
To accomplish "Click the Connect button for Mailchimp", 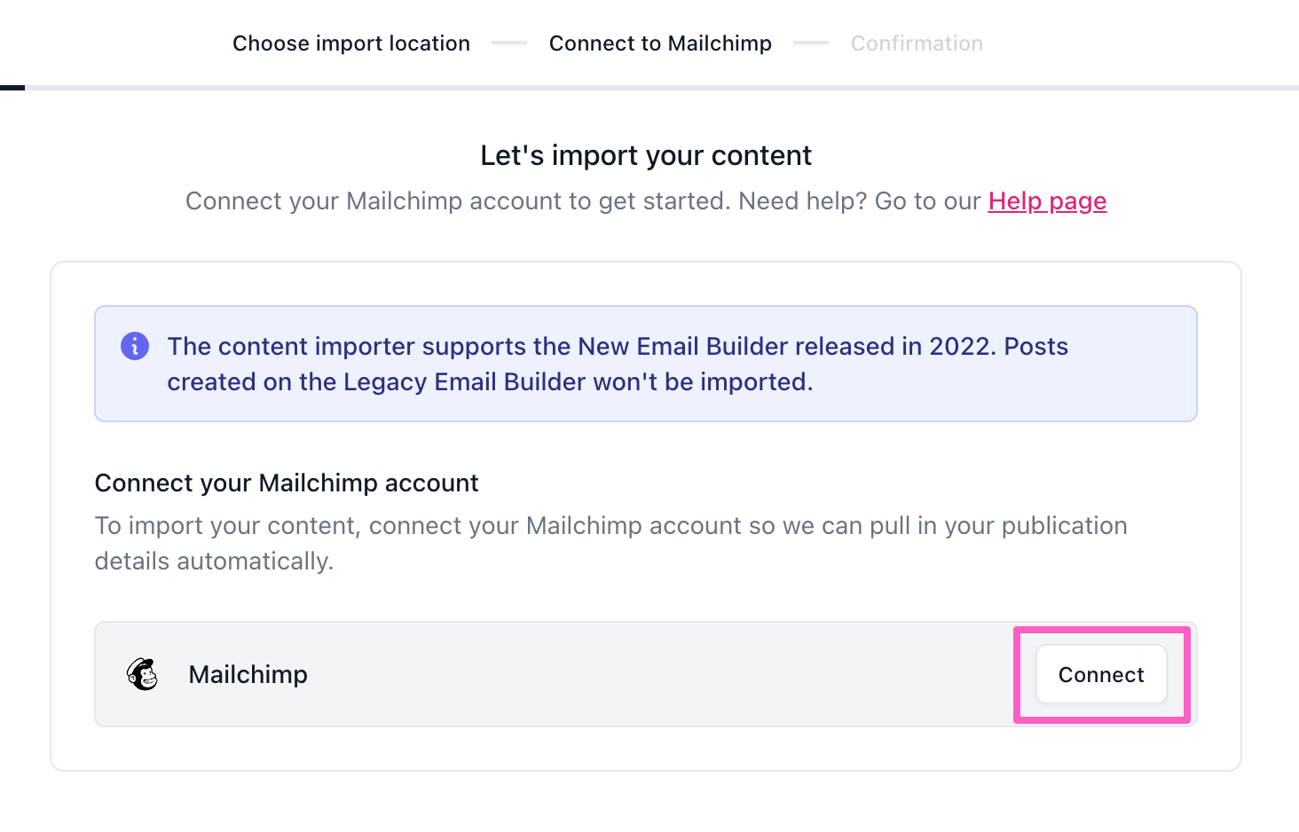I will pyautogui.click(x=1101, y=675).
